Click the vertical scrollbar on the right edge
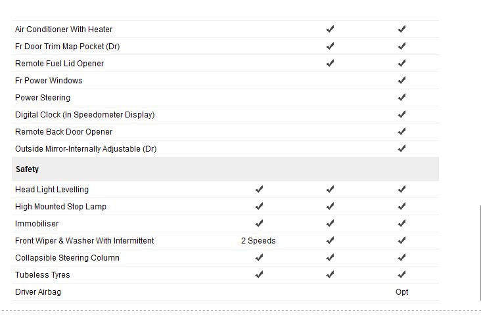 coord(480,252)
